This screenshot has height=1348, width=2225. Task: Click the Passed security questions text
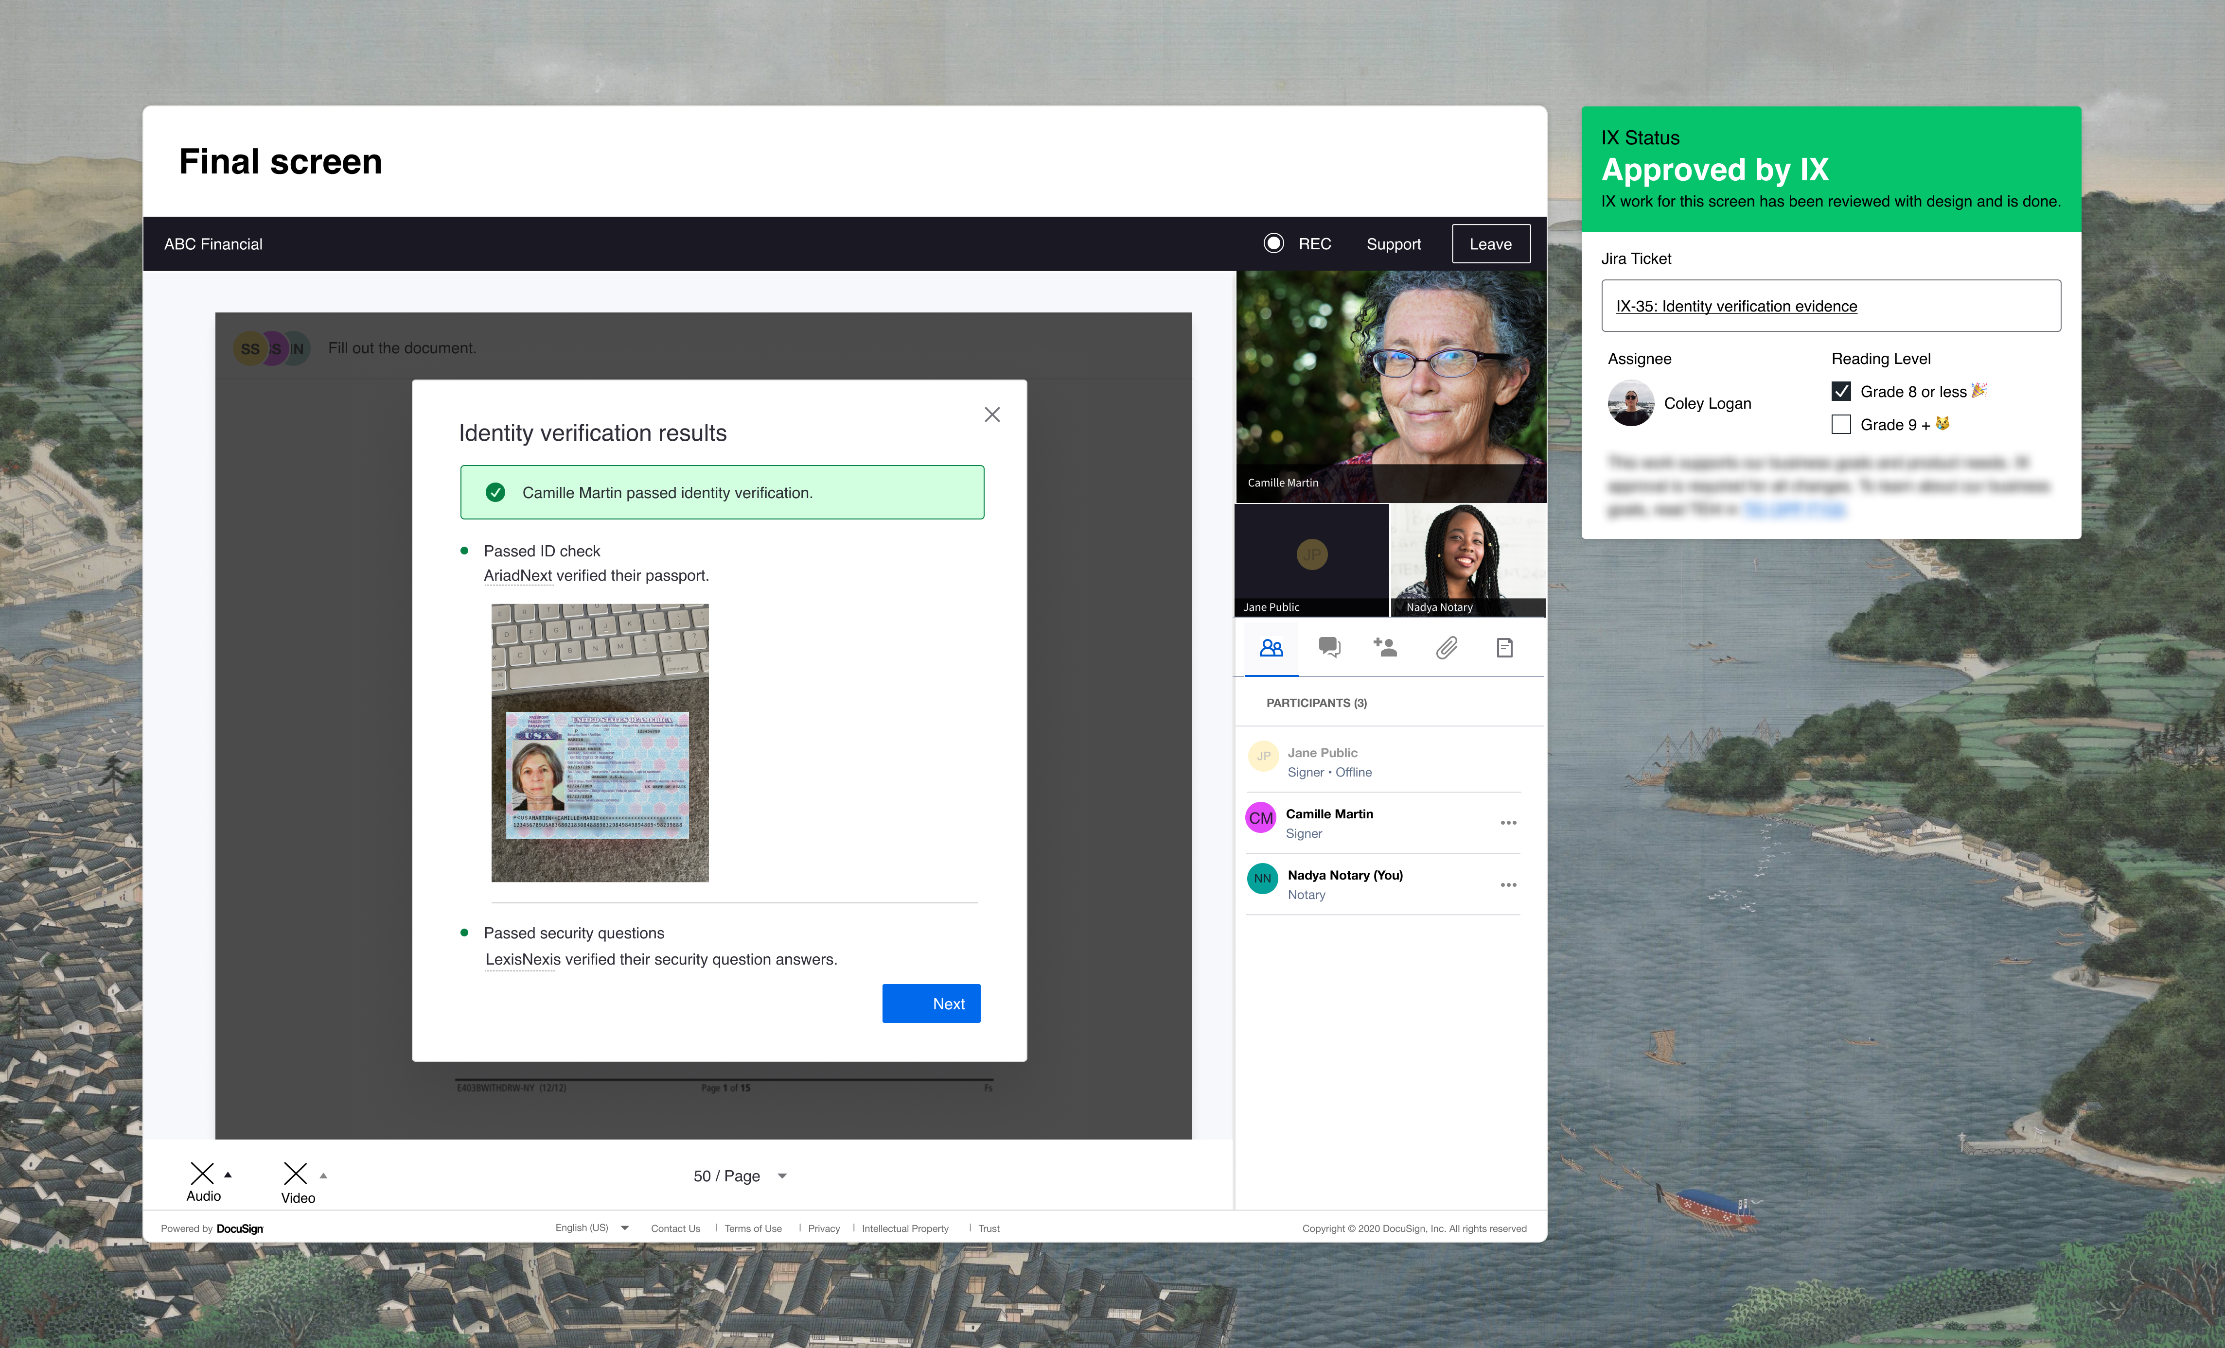point(574,933)
